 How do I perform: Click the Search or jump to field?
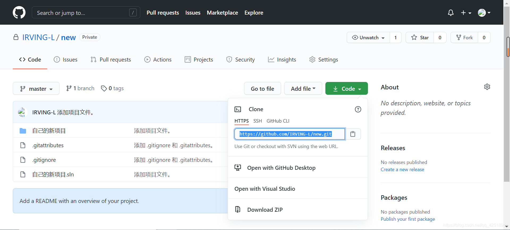[86, 12]
